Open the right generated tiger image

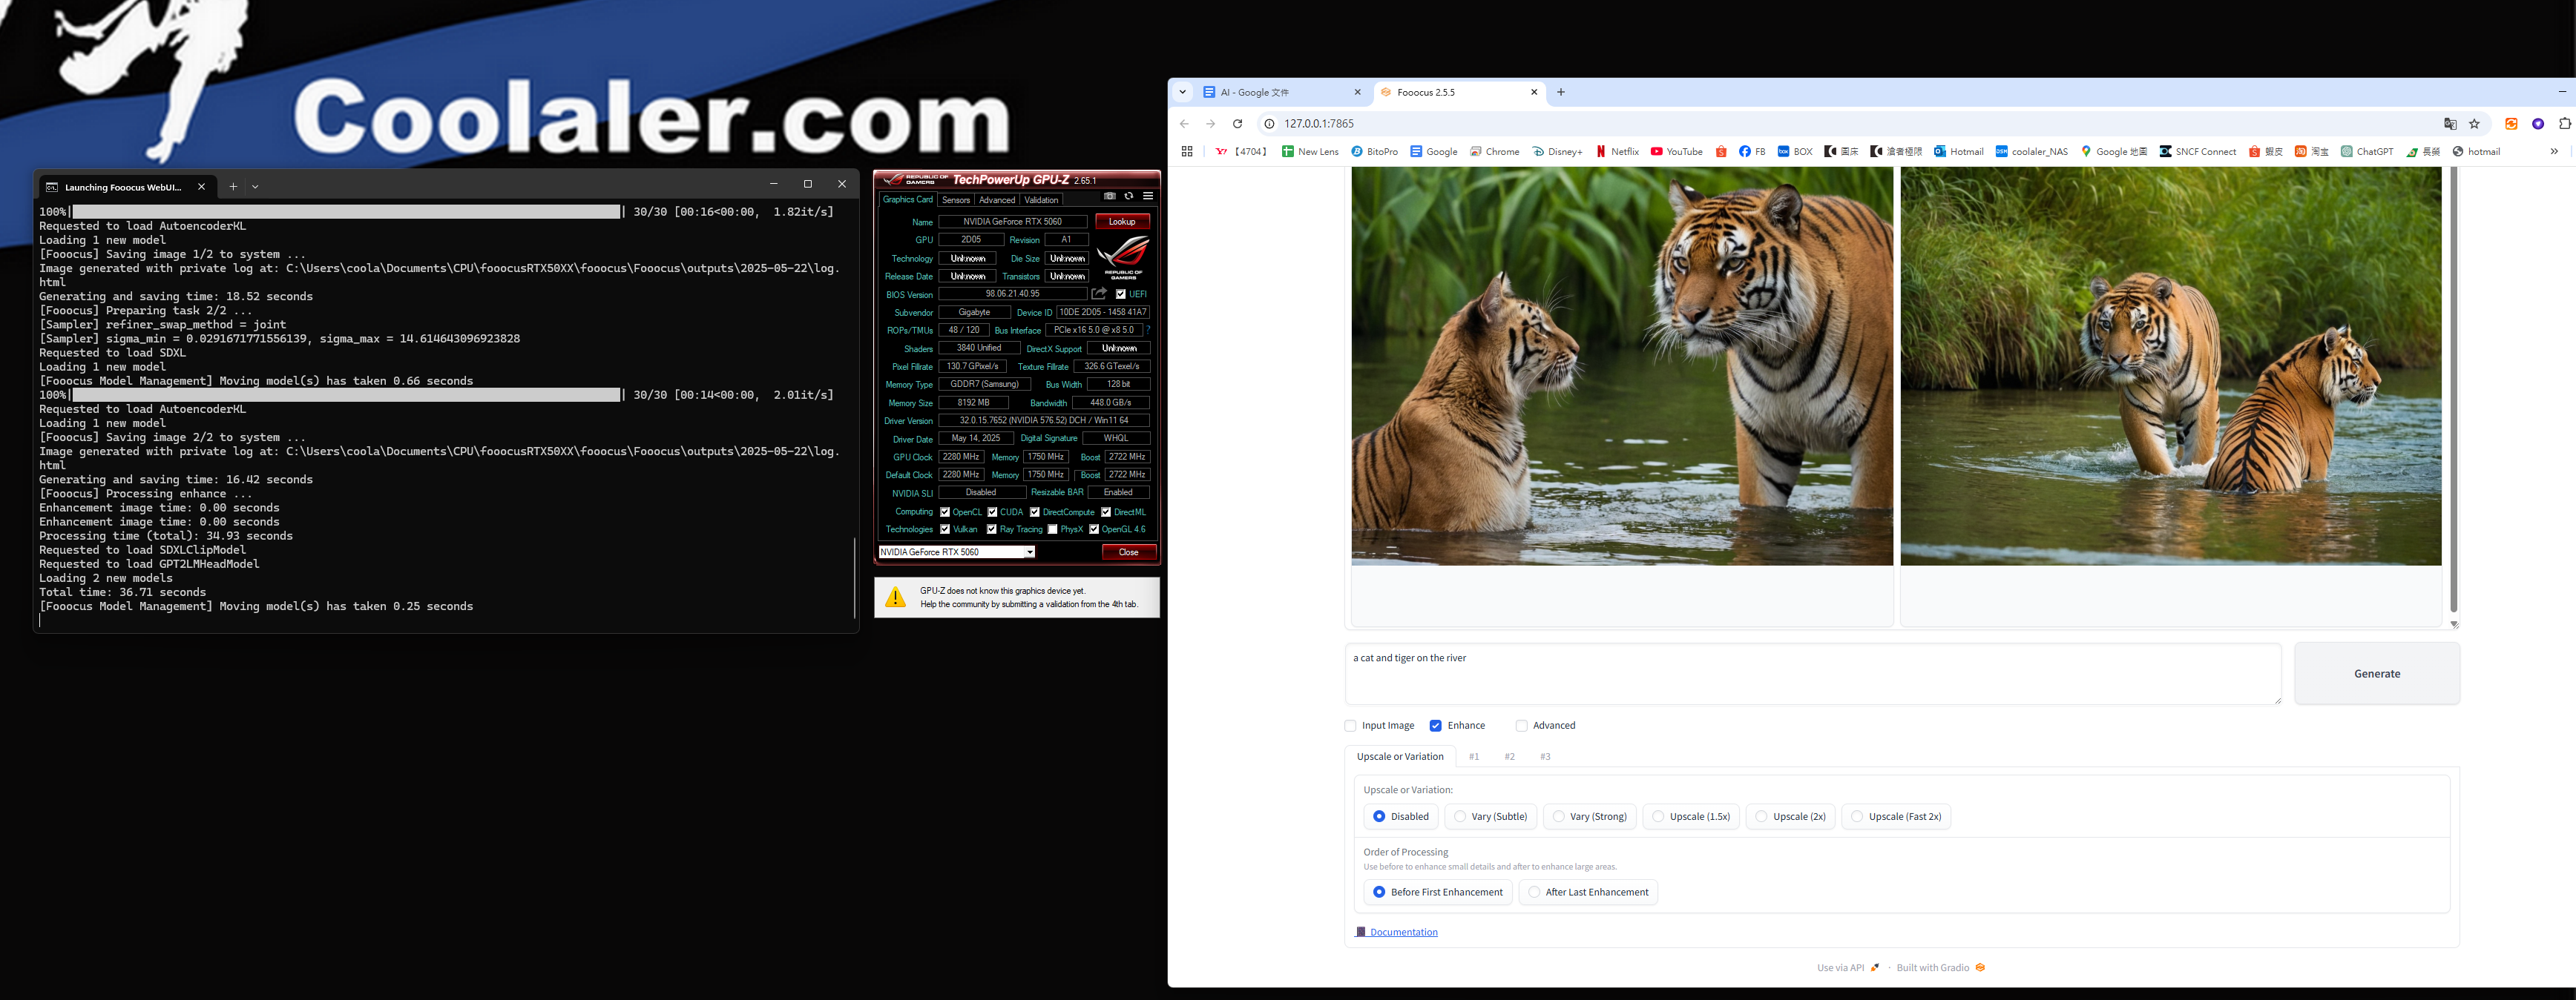[2171, 367]
